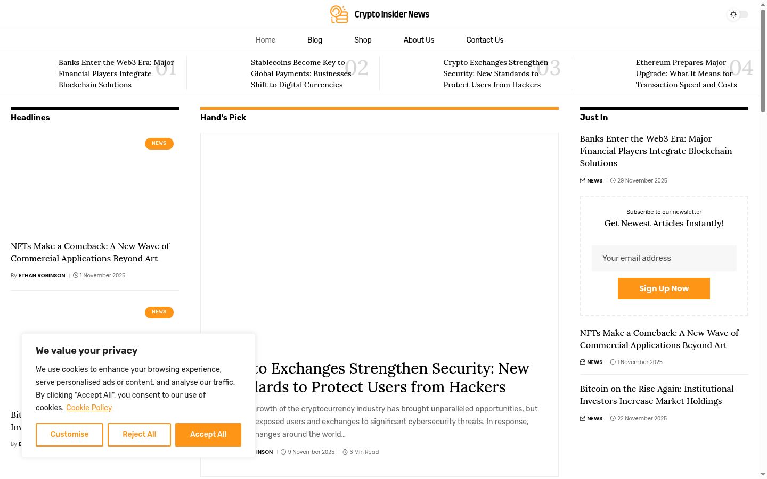The width and height of the screenshot is (767, 479).
Task: Go to the Blog page
Action: 315,40
